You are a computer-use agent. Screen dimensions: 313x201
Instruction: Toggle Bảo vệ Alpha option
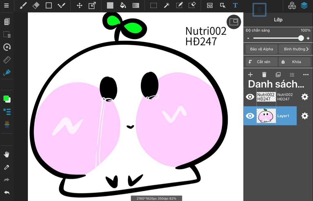click(x=261, y=49)
